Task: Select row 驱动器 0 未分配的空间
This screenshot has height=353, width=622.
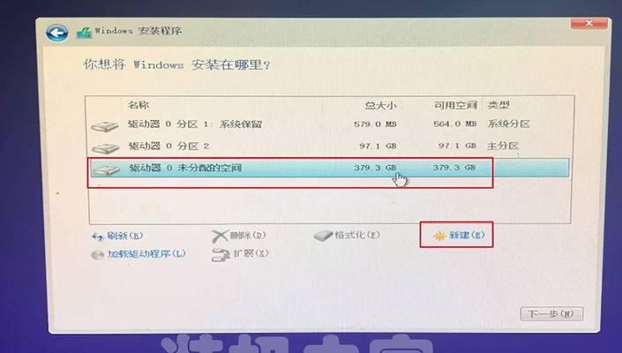Action: pyautogui.click(x=329, y=168)
